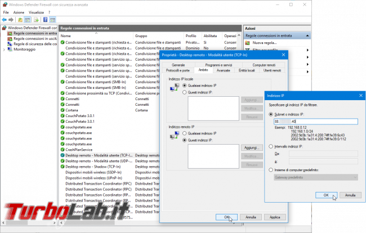Click the Back arrow toolbar icon
Screen dimensions: 366x233
click(4, 20)
